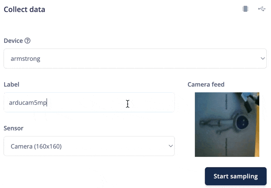Screen dimensions: 271x188
Task: Open the Sensor dropdown
Action: [x=89, y=146]
